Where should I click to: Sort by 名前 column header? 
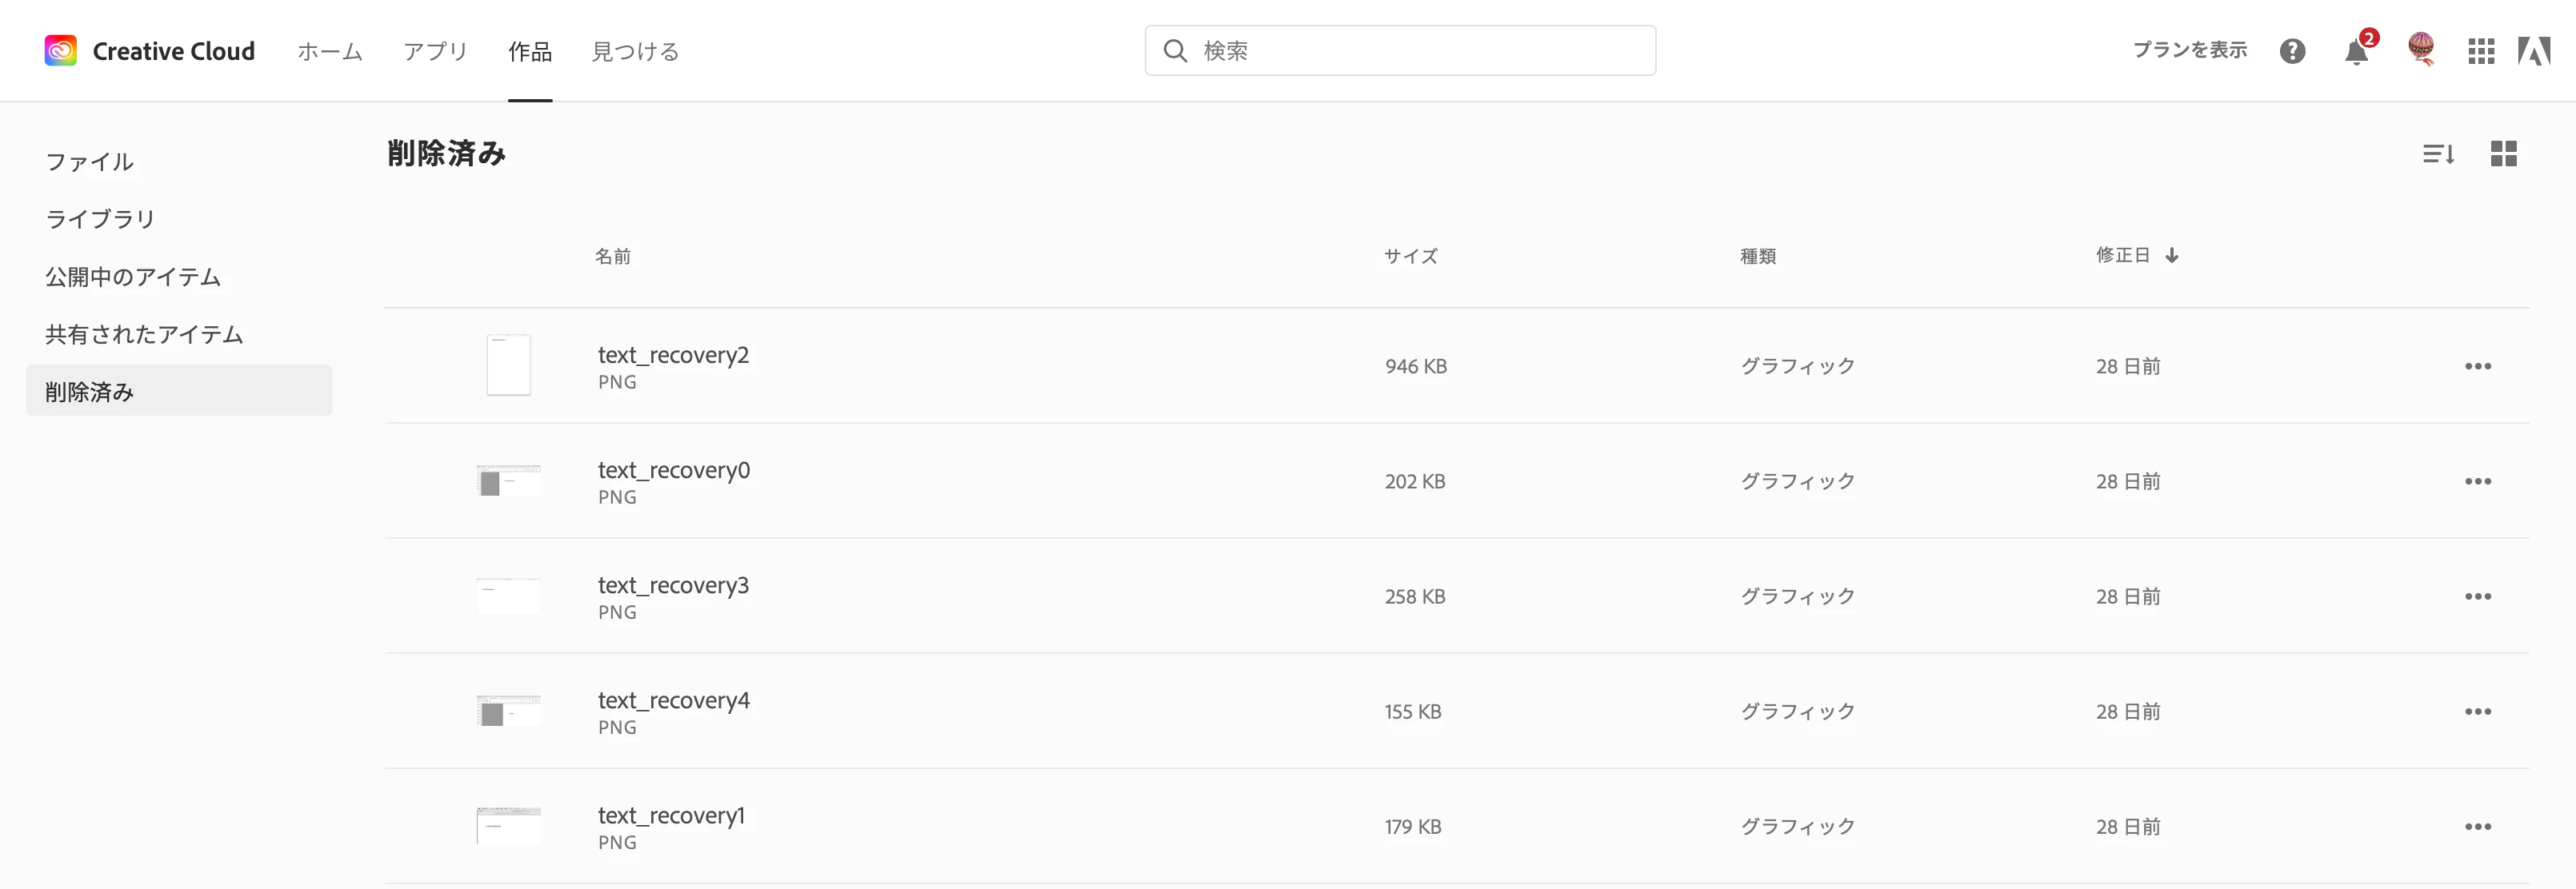[612, 257]
